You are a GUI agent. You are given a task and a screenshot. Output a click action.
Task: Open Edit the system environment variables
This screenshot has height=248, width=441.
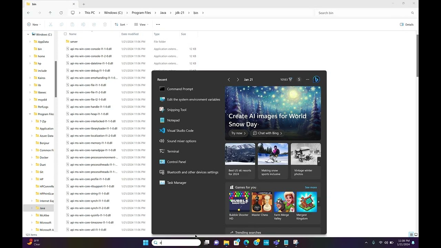tap(189, 99)
